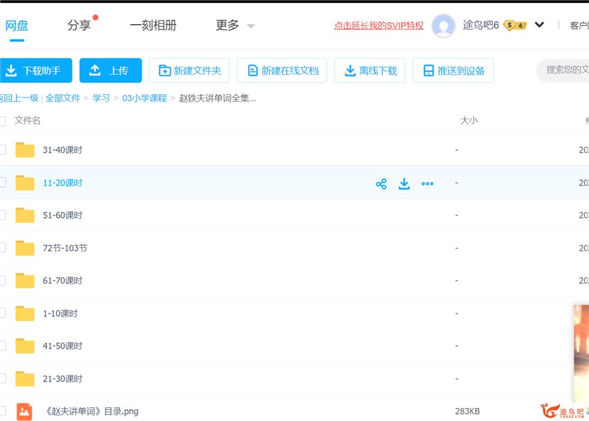The height and width of the screenshot is (421, 589).
Task: Click the user avatar icon
Action: [444, 25]
